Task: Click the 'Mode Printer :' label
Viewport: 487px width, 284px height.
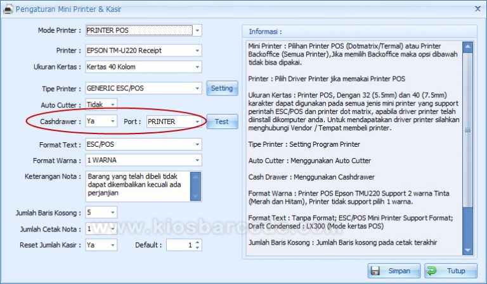Action: tap(60, 30)
